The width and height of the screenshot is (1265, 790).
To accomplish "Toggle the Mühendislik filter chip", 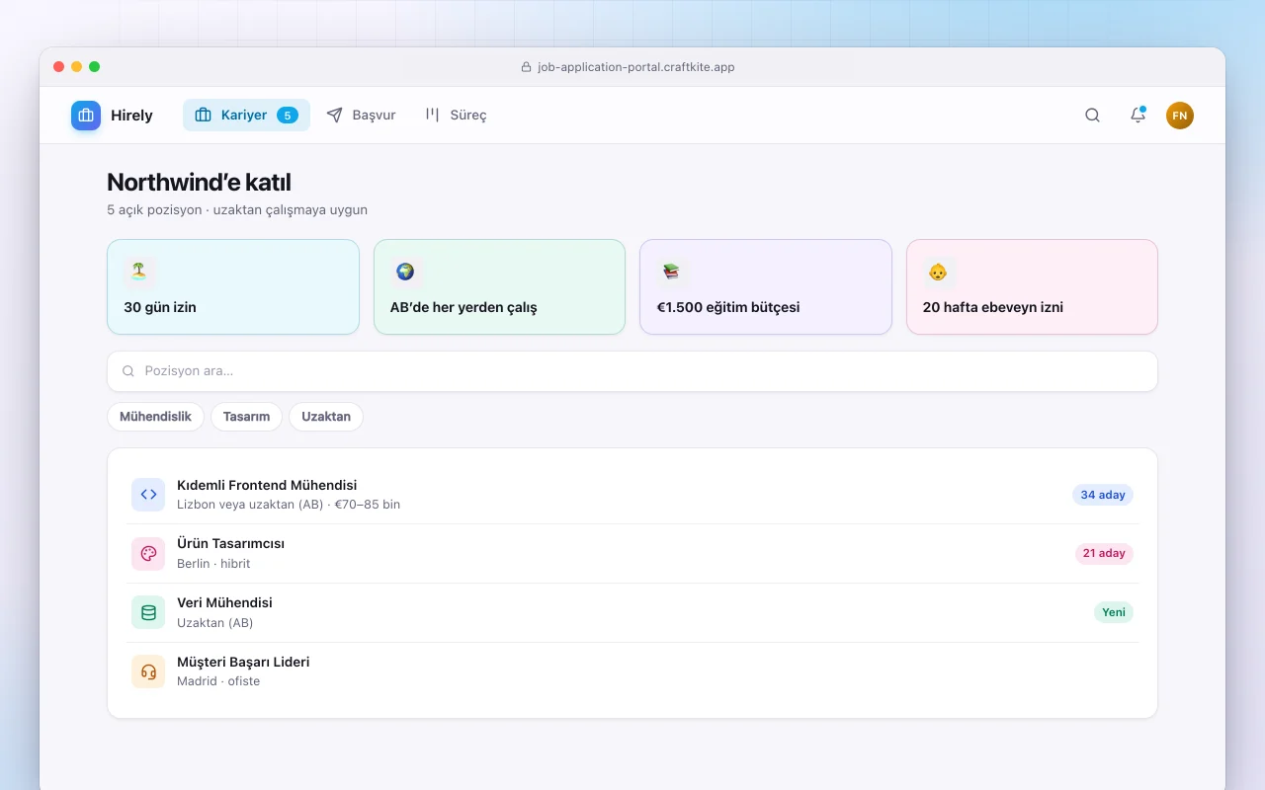I will pos(155,417).
